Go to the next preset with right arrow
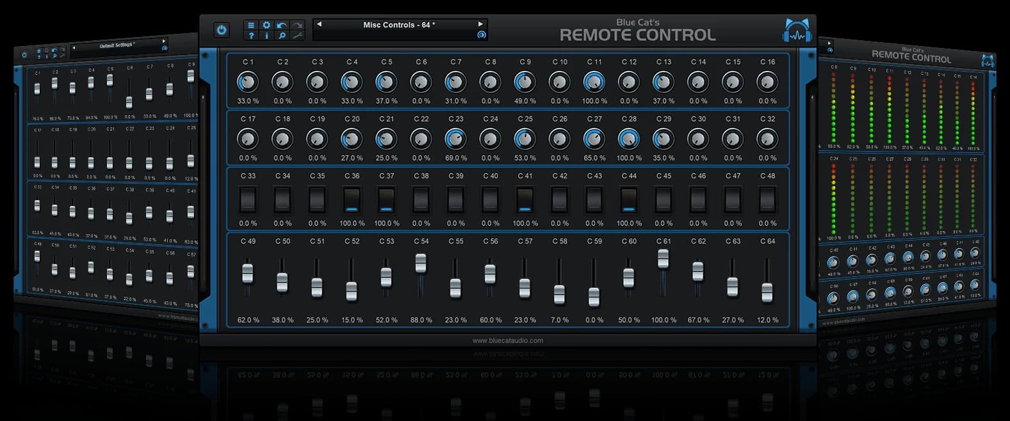 tap(480, 24)
